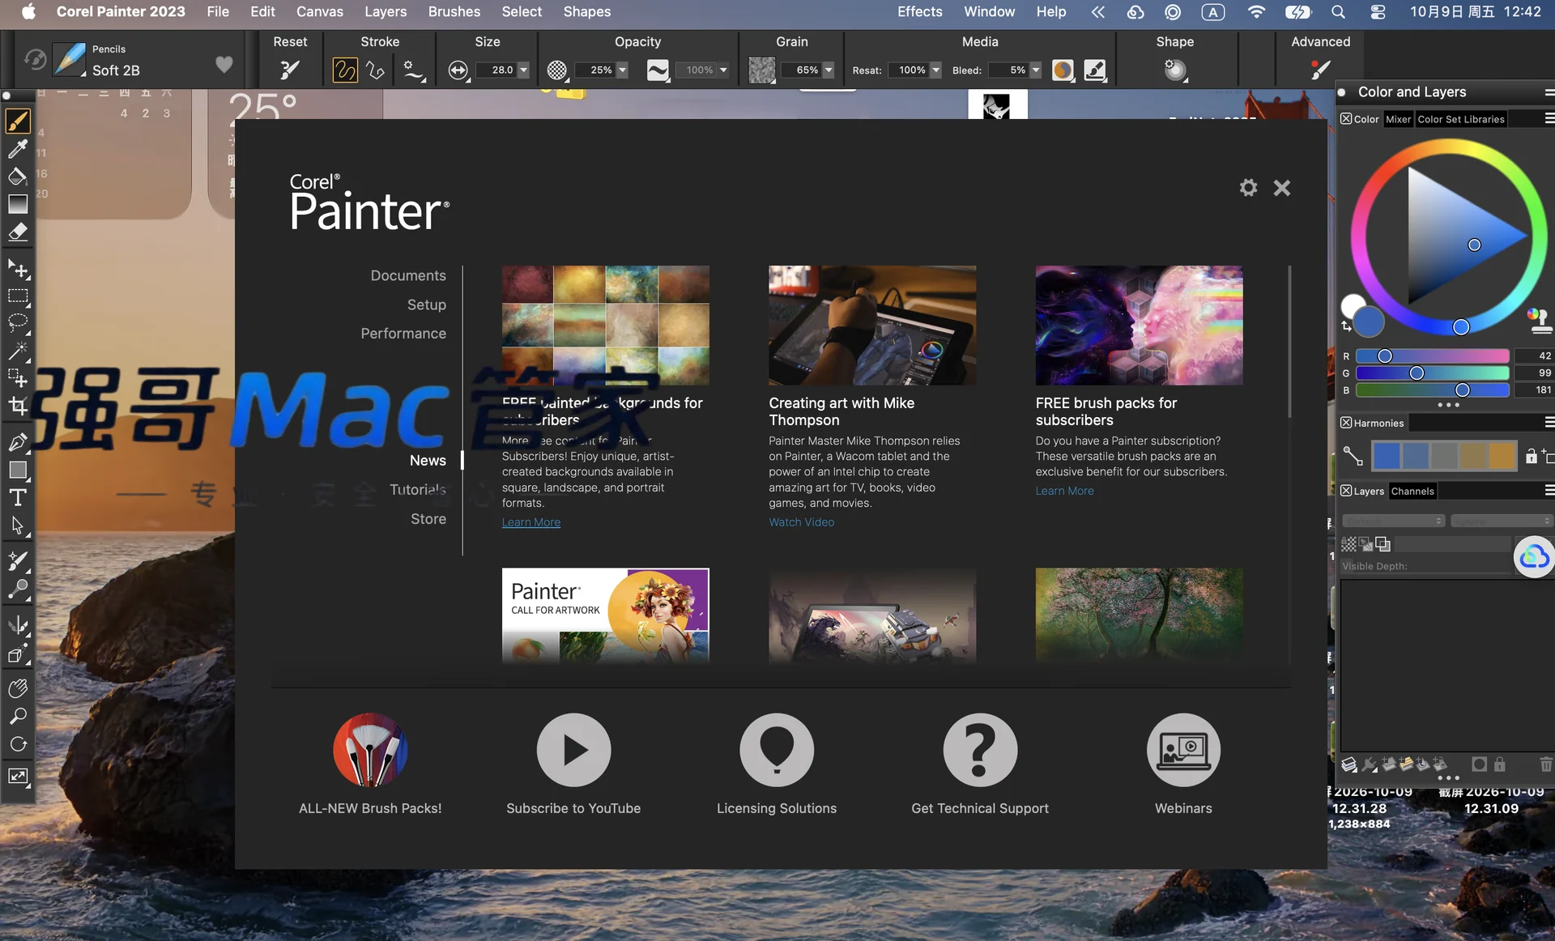The image size is (1555, 941).
Task: Select the Paint Bucket tool
Action: (18, 177)
